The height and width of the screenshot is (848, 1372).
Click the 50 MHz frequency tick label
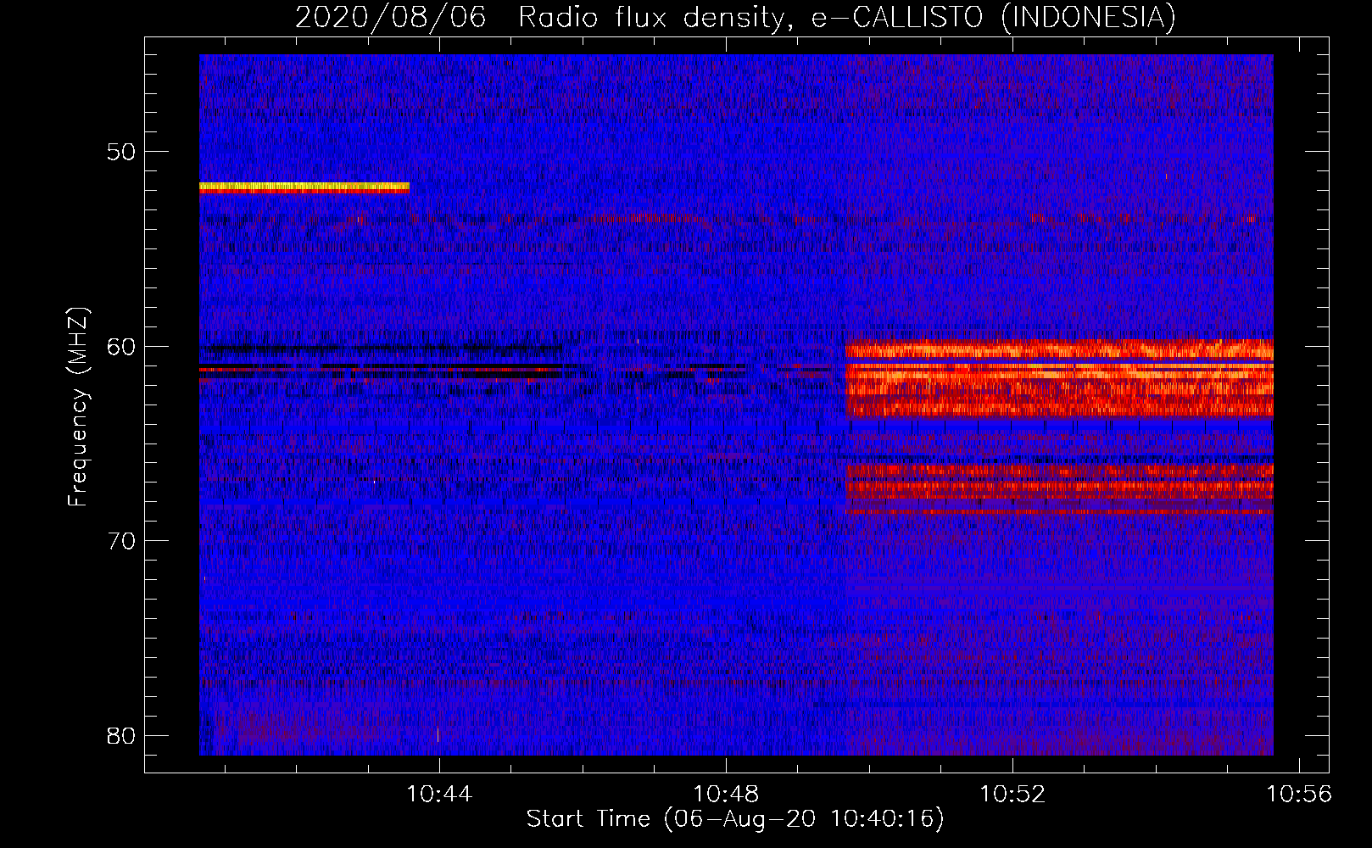coord(121,152)
